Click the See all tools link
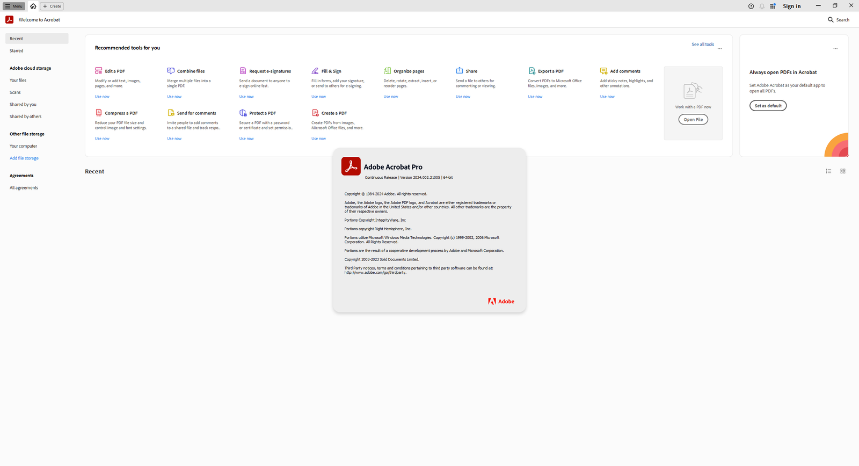 703,45
